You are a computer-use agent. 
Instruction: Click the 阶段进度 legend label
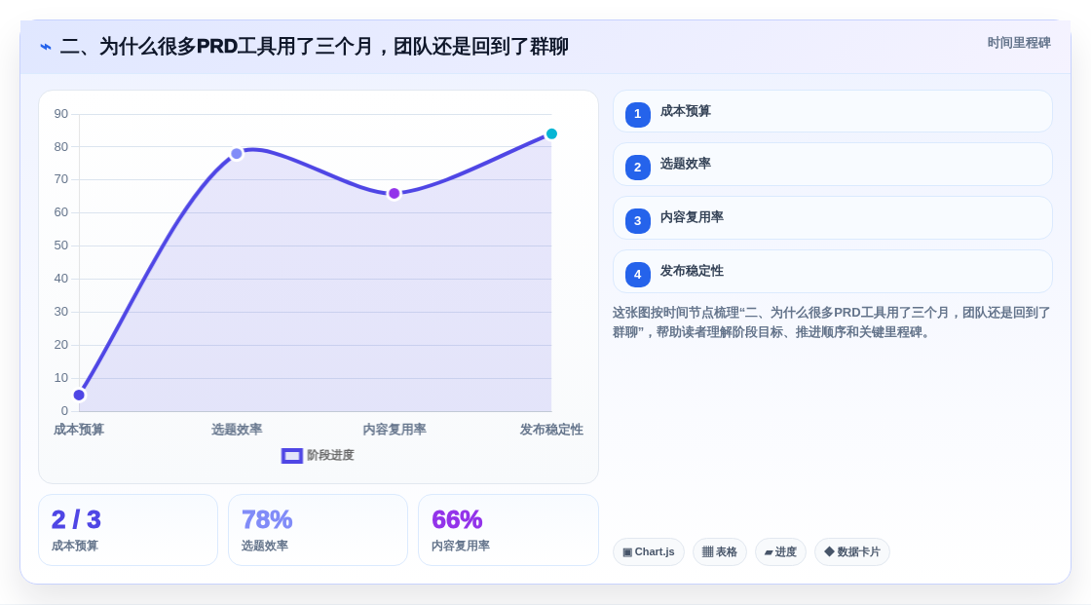coord(330,455)
